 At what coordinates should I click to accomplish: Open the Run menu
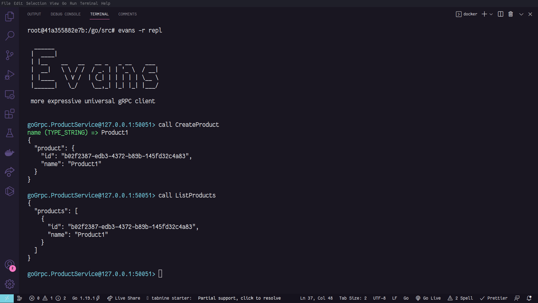coord(73,3)
